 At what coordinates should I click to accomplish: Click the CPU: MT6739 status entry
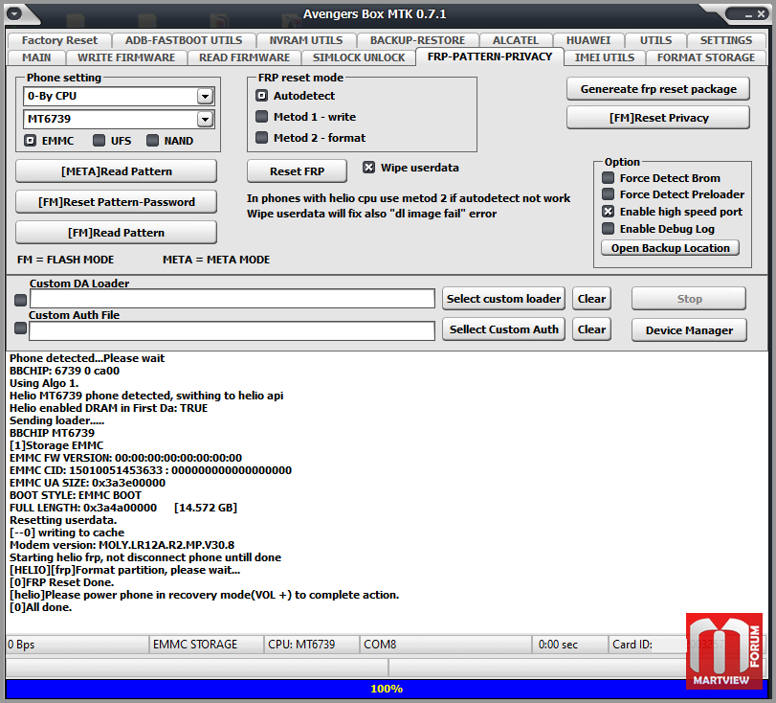click(311, 645)
